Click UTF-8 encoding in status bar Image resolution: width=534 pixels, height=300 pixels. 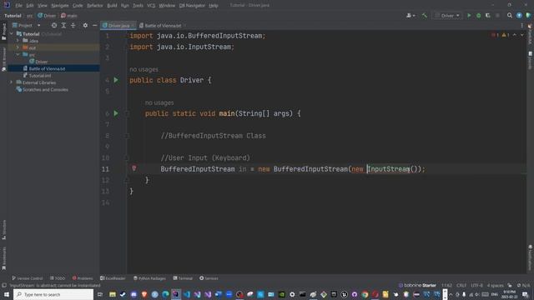point(476,285)
